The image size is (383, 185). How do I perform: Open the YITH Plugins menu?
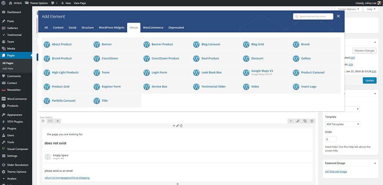16,121
